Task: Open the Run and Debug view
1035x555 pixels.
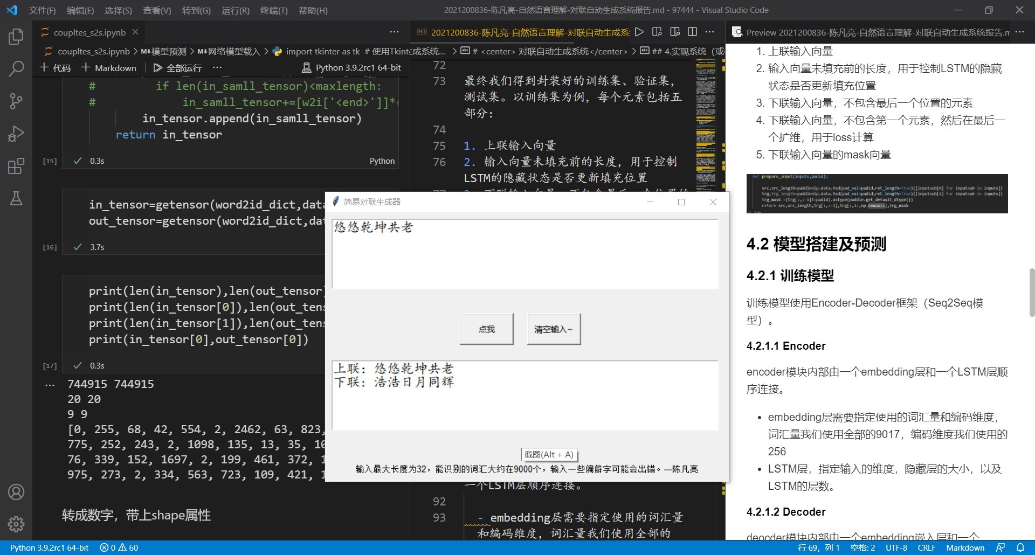Action: (x=16, y=134)
